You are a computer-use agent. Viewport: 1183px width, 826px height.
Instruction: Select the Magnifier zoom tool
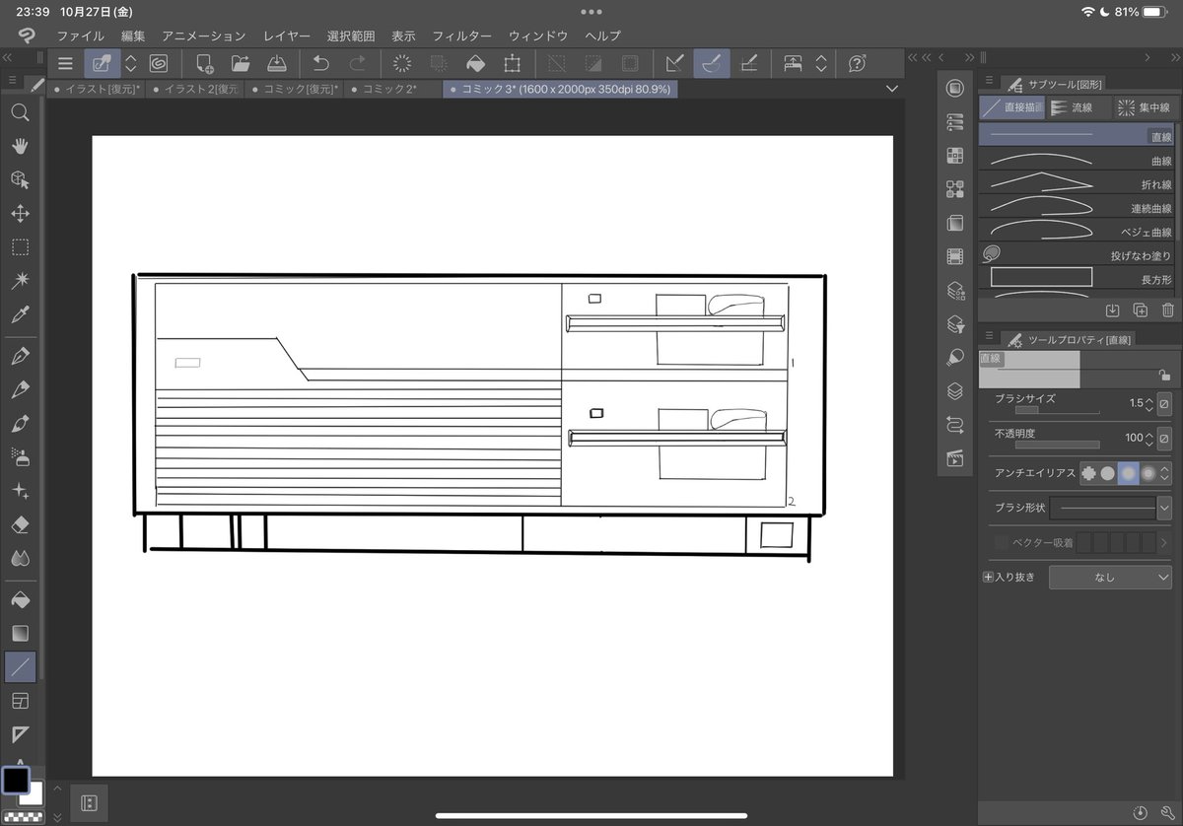coord(20,112)
